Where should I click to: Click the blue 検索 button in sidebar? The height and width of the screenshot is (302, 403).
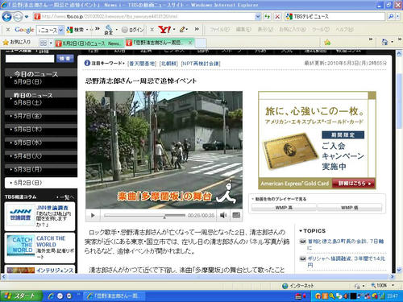(65, 59)
